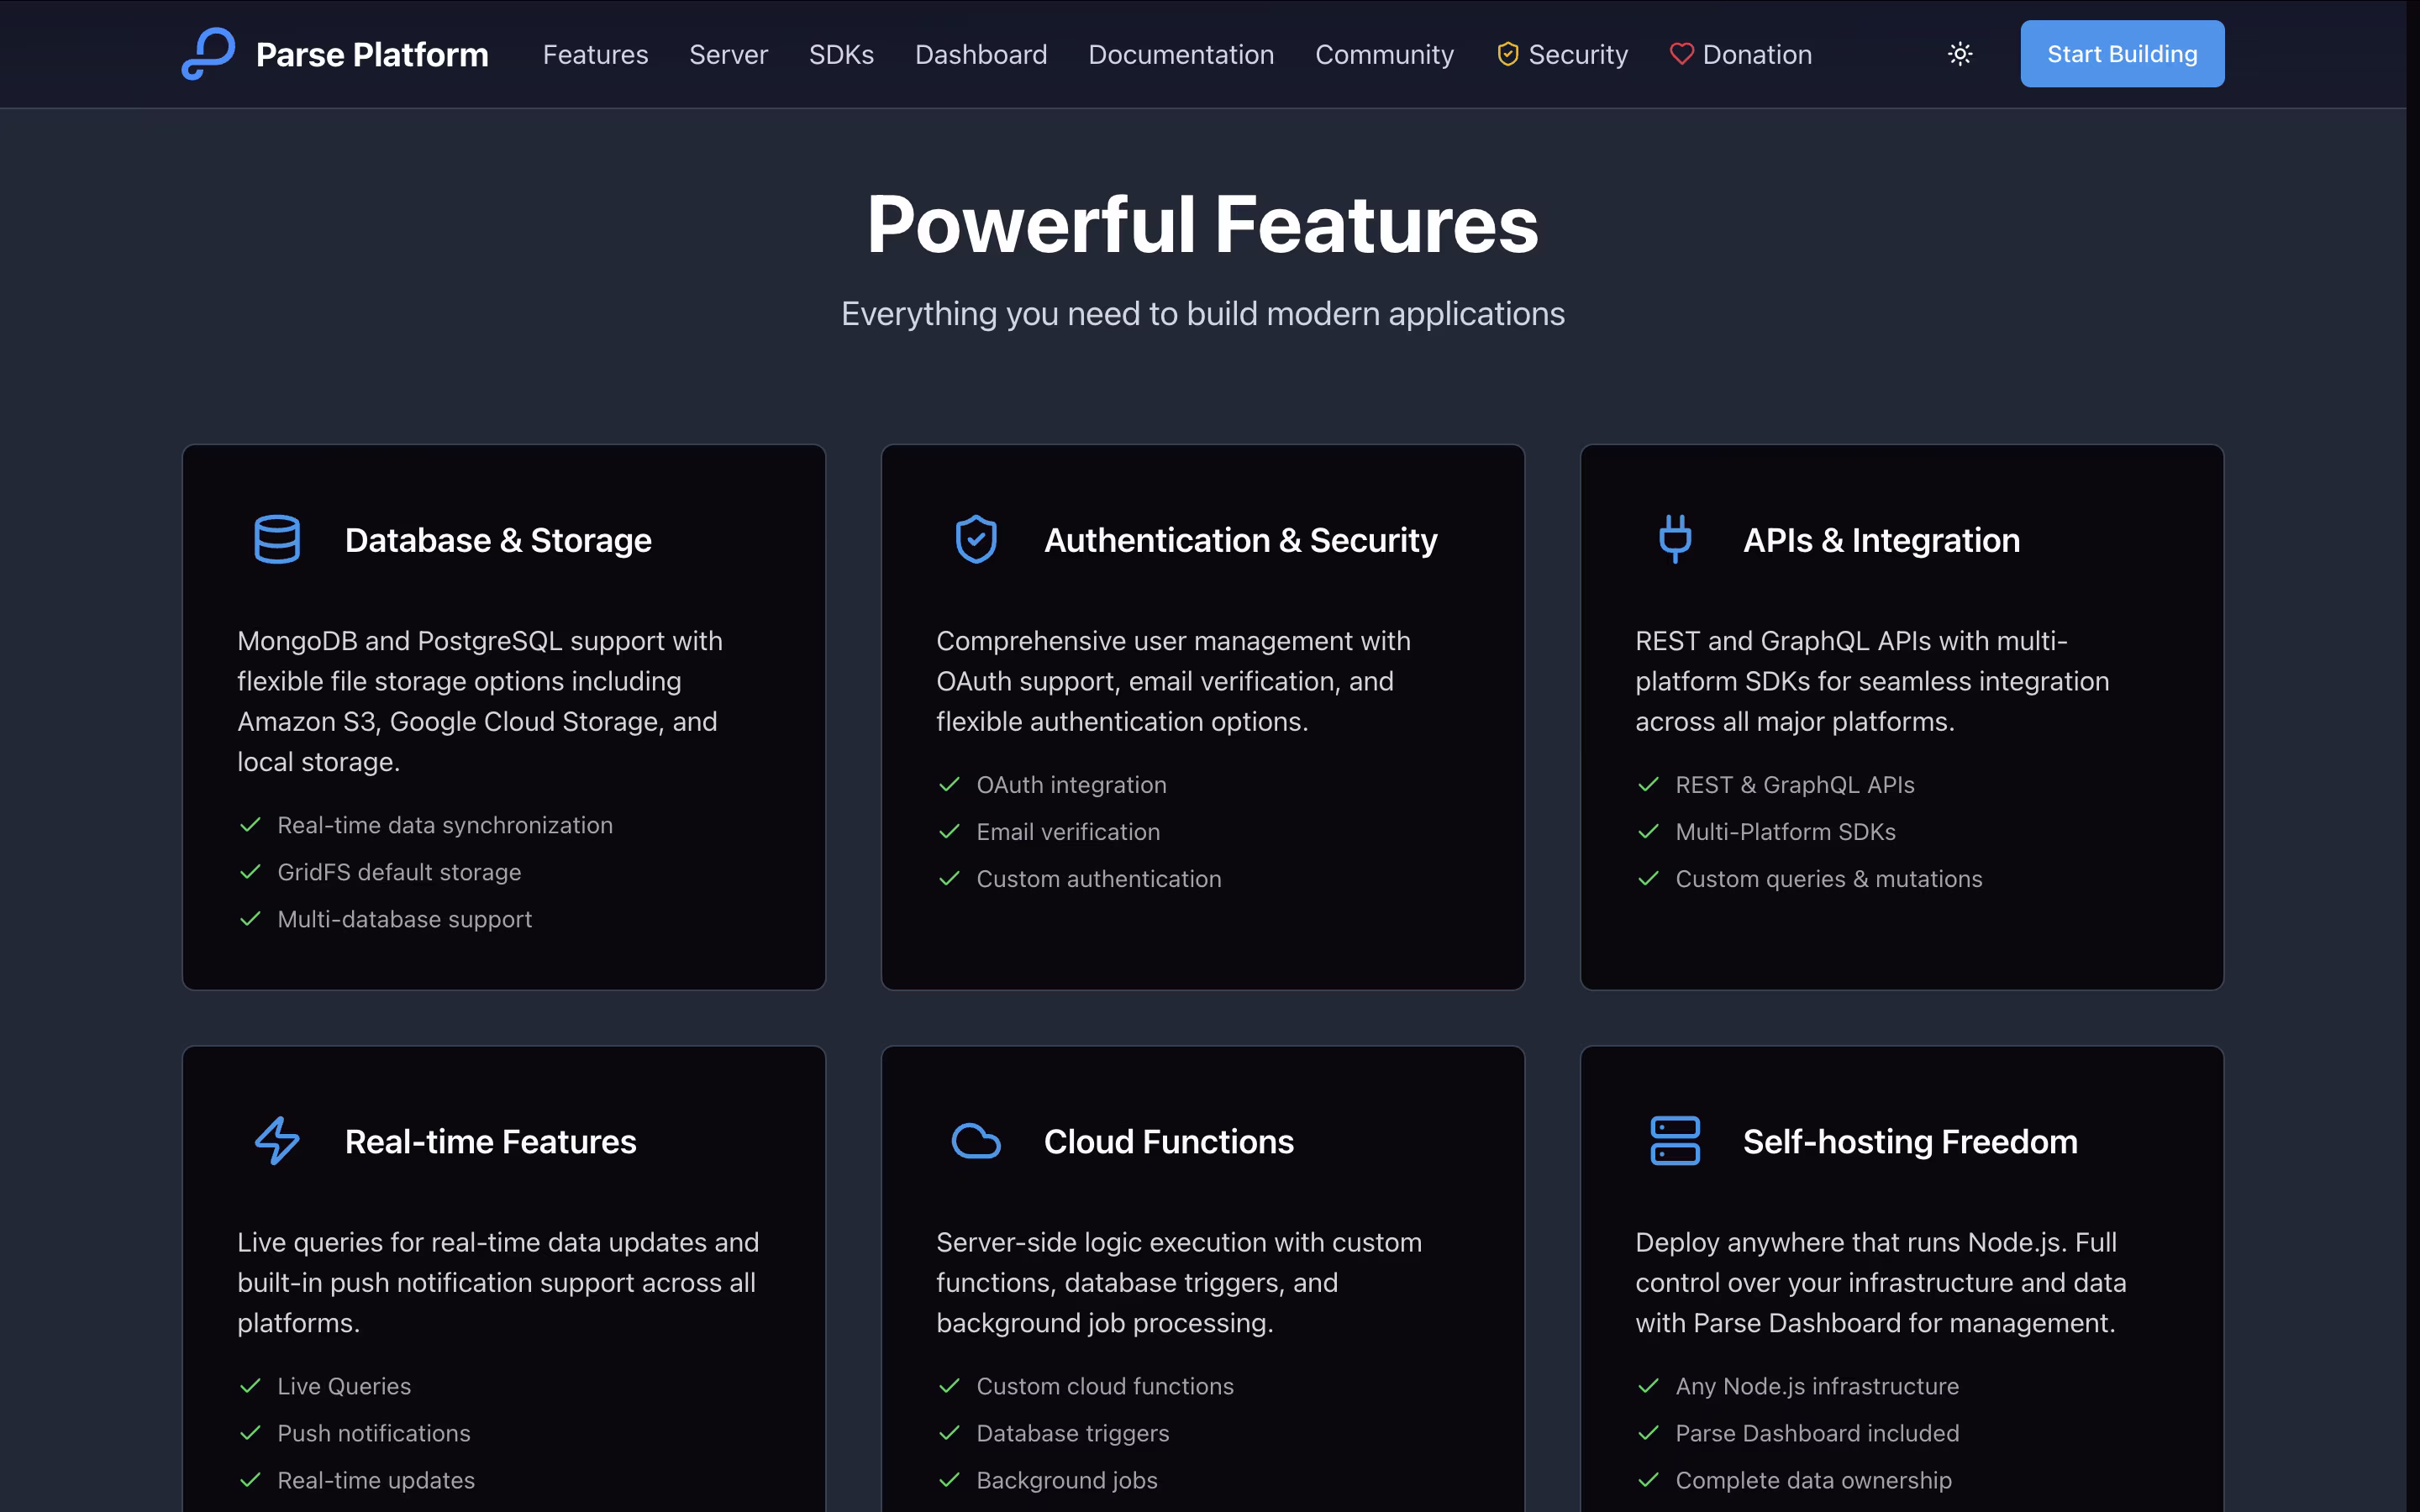Click the Self-hosting Freedom server icon
The image size is (2420, 1512).
(x=1675, y=1141)
